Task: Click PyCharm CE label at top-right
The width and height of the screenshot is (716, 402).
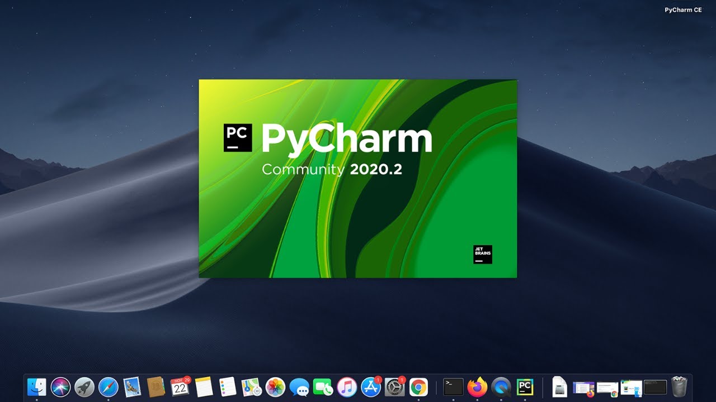Action: click(683, 10)
